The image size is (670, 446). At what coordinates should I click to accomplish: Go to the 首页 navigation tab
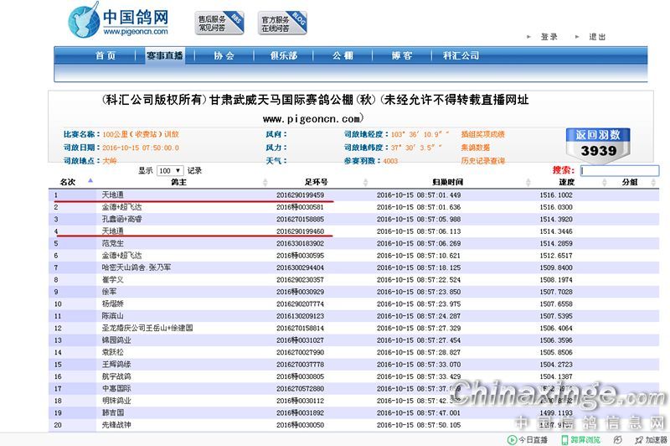point(106,55)
